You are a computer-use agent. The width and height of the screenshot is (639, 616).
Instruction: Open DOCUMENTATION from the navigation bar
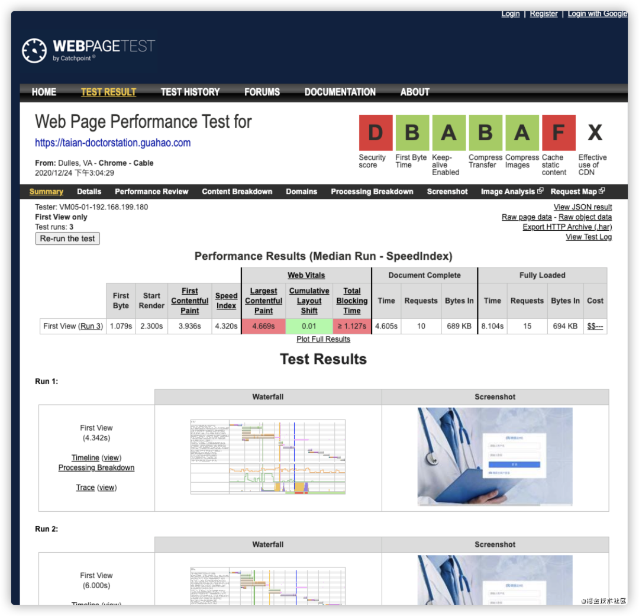coord(340,92)
